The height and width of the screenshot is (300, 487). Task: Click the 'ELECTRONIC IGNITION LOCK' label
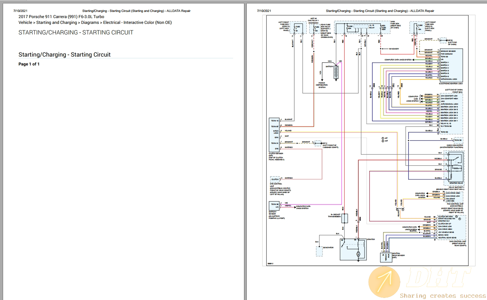click(451, 84)
